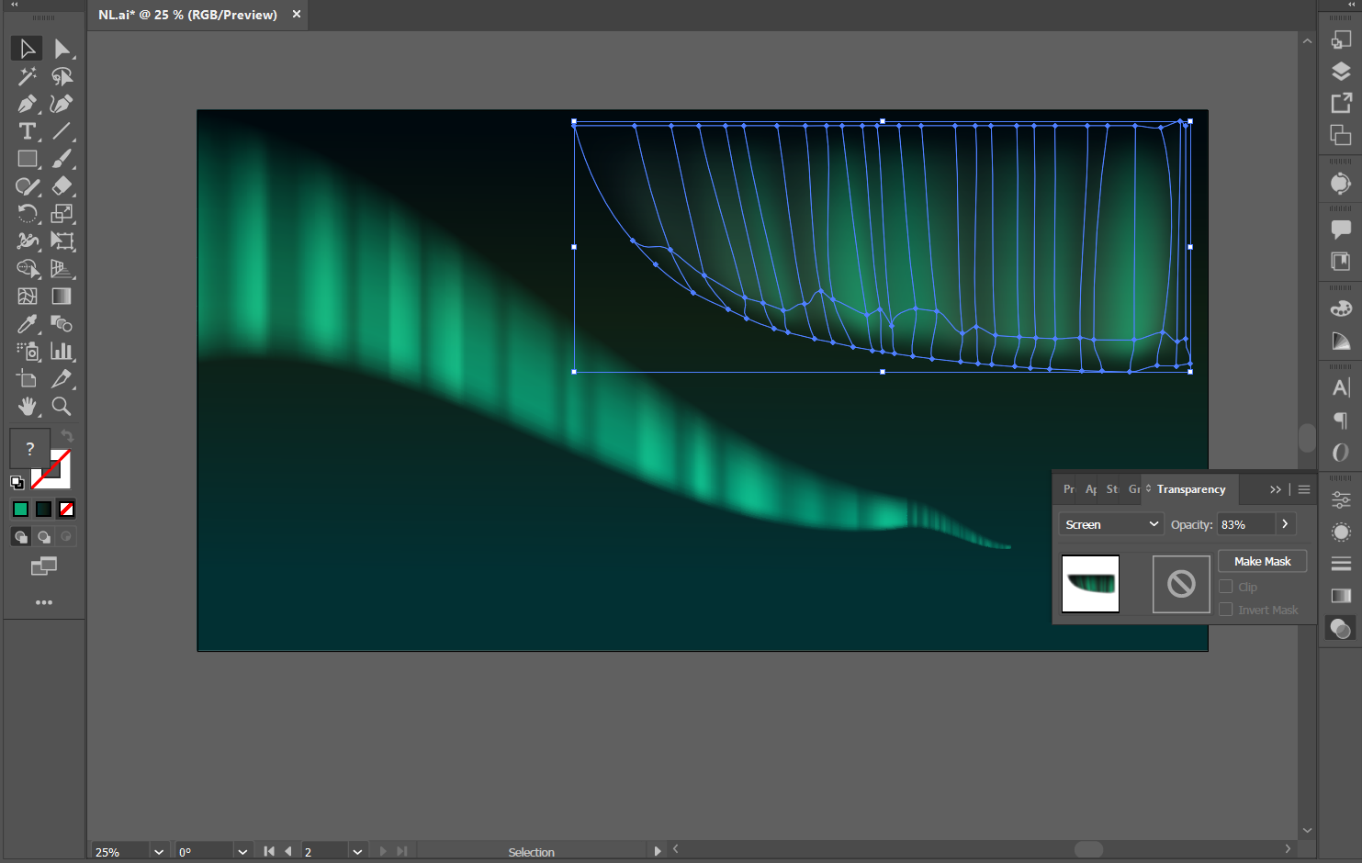The width and height of the screenshot is (1362, 863).
Task: Expand collapsed panel tabs chevron
Action: click(1276, 489)
